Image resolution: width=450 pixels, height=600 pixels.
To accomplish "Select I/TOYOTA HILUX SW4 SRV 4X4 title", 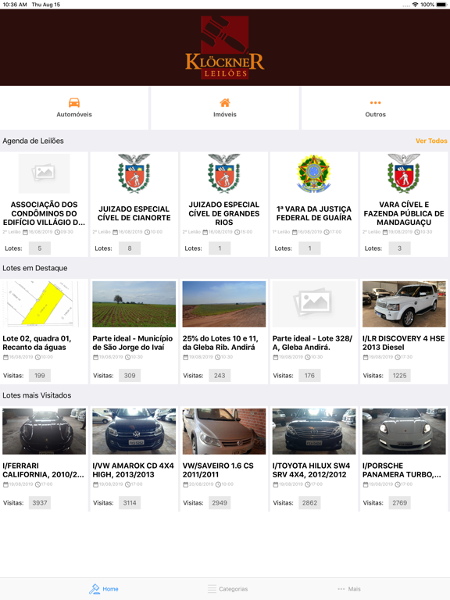I will tap(311, 470).
